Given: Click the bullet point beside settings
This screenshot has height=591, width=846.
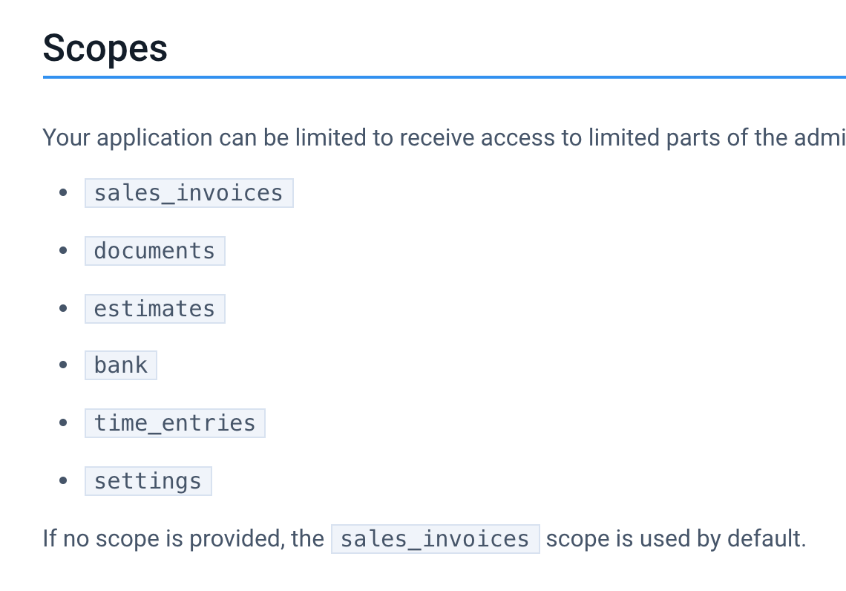Looking at the screenshot, I should [x=63, y=480].
